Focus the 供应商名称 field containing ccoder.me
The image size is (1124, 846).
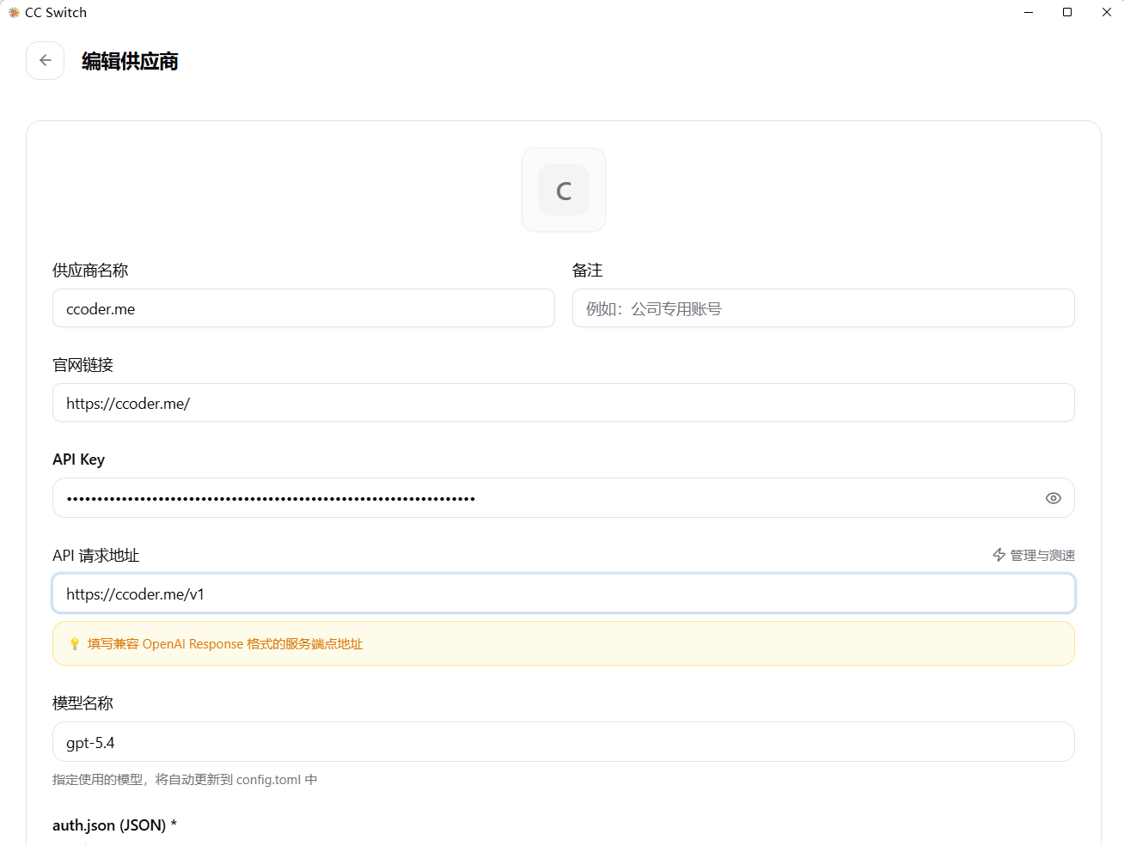303,308
